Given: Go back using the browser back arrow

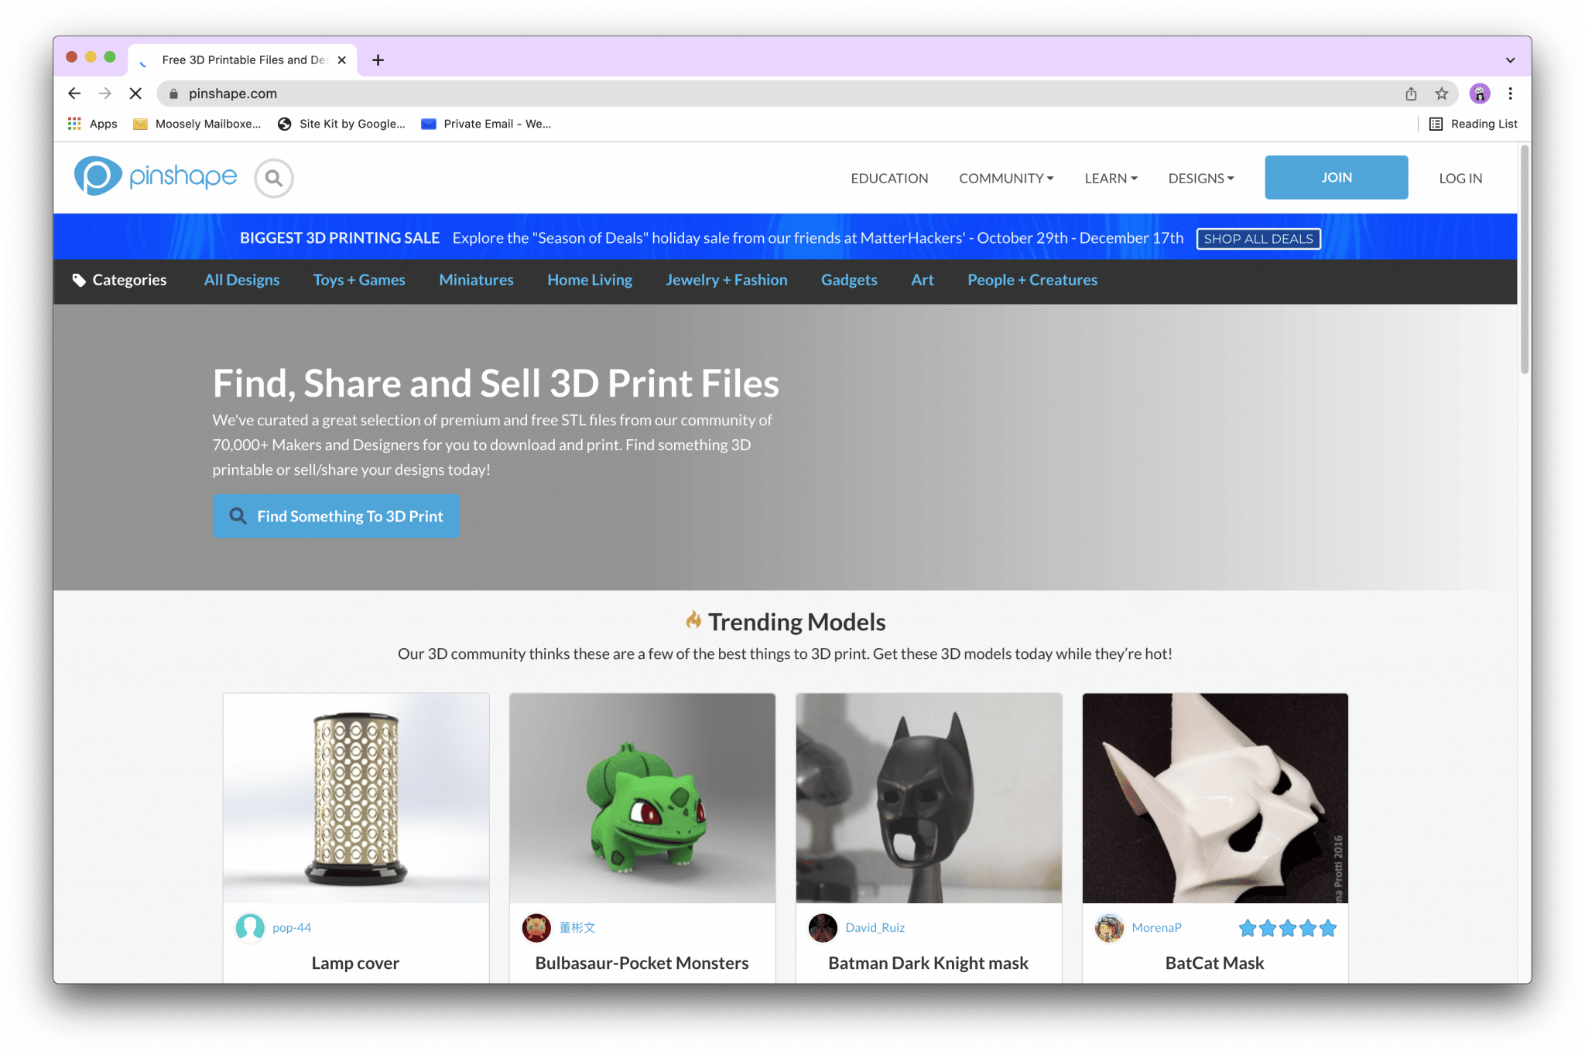Looking at the screenshot, I should pyautogui.click(x=74, y=94).
